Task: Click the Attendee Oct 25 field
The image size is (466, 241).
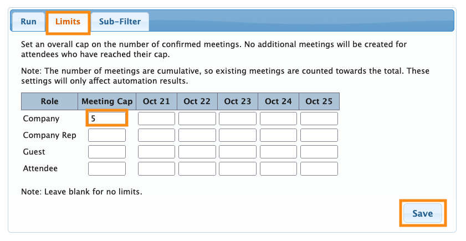Action: point(319,168)
